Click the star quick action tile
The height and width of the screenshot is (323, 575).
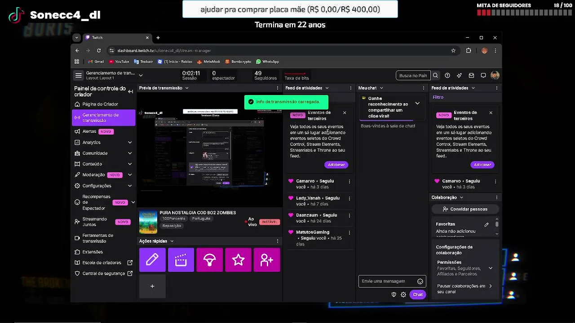point(238,260)
